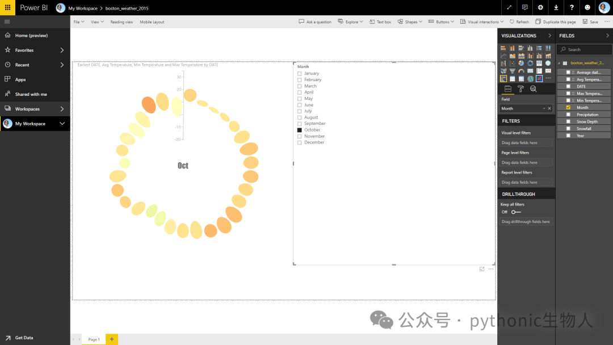Add a new page with the plus button
The image size is (613, 345).
click(x=112, y=339)
